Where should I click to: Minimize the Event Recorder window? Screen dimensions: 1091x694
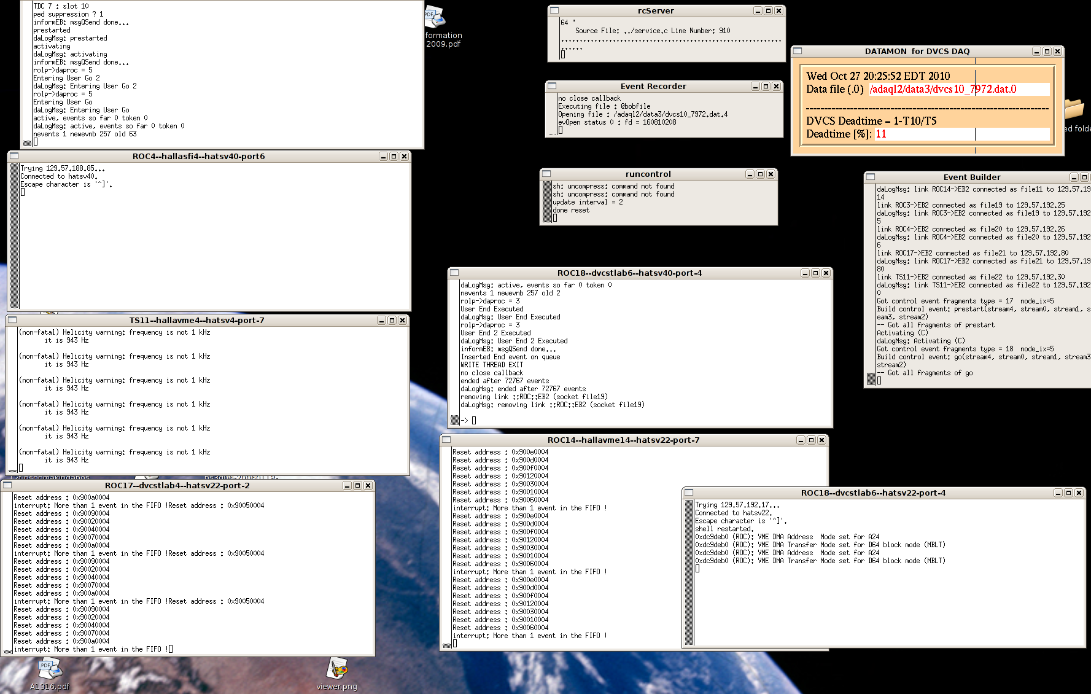pyautogui.click(x=755, y=87)
